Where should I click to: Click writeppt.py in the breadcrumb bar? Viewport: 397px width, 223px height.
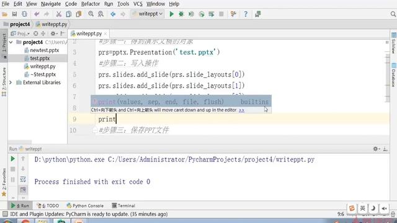[x=55, y=24]
